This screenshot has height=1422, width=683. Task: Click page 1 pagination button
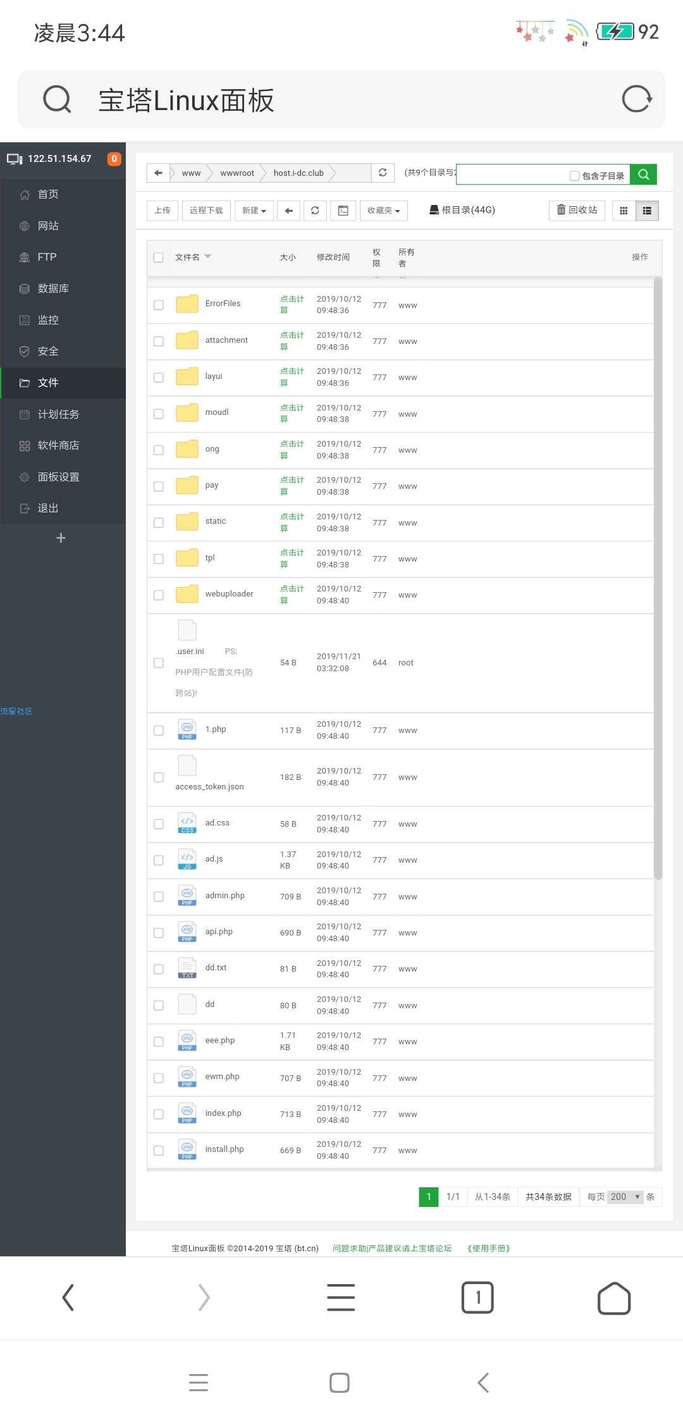(429, 1197)
